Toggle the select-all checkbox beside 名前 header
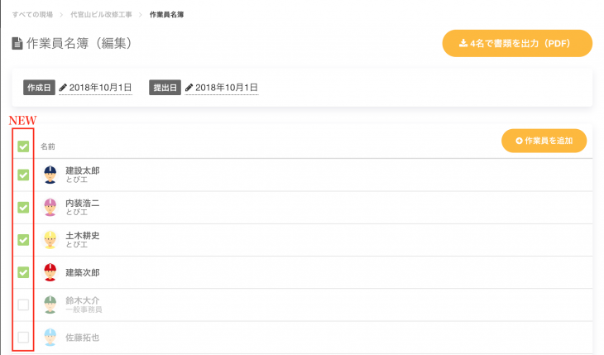 pyautogui.click(x=23, y=146)
